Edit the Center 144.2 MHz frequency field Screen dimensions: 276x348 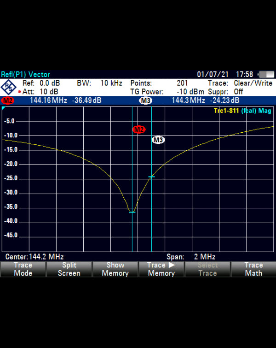(34, 257)
